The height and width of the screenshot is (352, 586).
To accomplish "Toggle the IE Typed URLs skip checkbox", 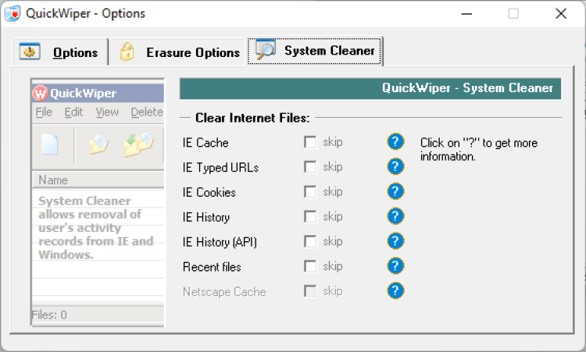I will (310, 167).
